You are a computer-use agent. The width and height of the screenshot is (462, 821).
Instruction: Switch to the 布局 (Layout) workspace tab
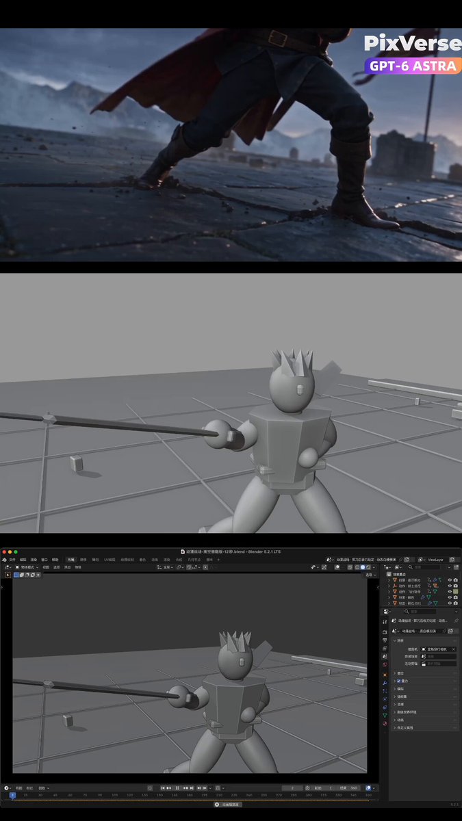click(x=70, y=559)
